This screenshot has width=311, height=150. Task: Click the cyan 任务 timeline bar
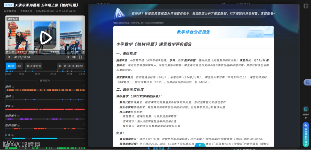pyautogui.click(x=44, y=138)
